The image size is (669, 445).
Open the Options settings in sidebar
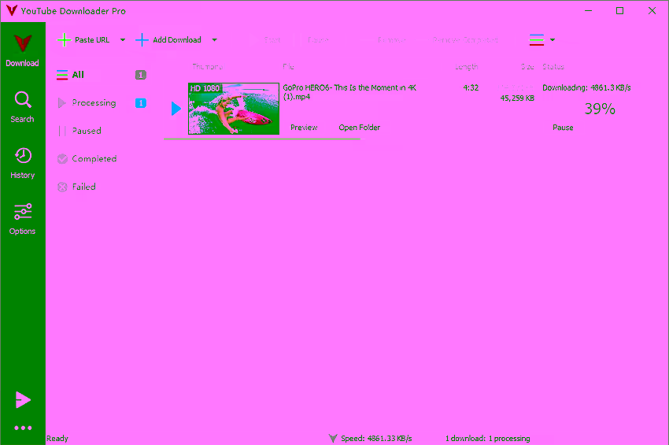pyautogui.click(x=22, y=219)
